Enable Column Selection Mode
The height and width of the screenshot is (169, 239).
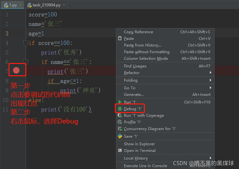(165, 59)
